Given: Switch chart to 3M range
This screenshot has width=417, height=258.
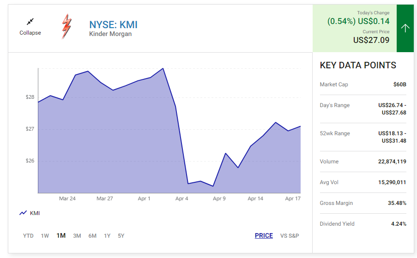Looking at the screenshot, I should point(77,236).
